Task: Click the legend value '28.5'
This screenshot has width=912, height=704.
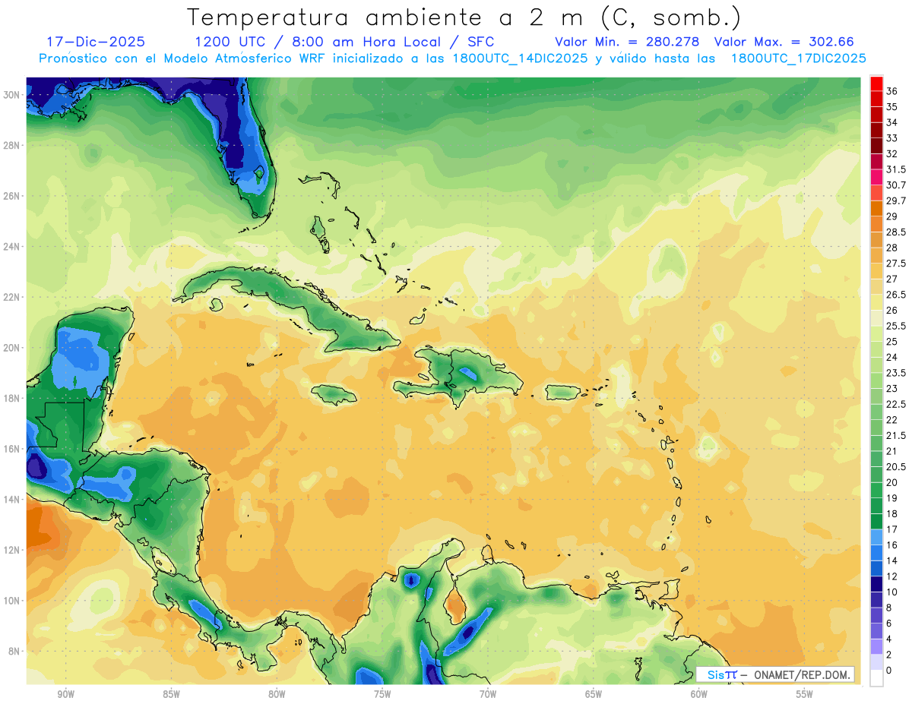Action: click(x=896, y=232)
